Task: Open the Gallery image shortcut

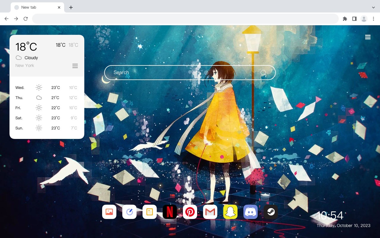Action: click(109, 212)
